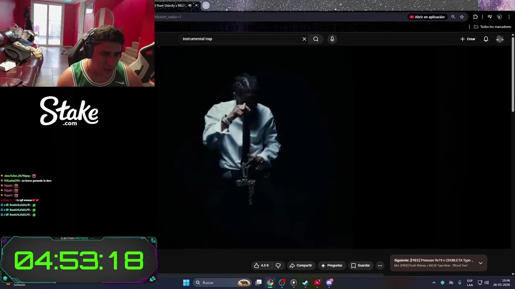The image size is (515, 289).
Task: Start voice search with microphone icon
Action: (332, 39)
